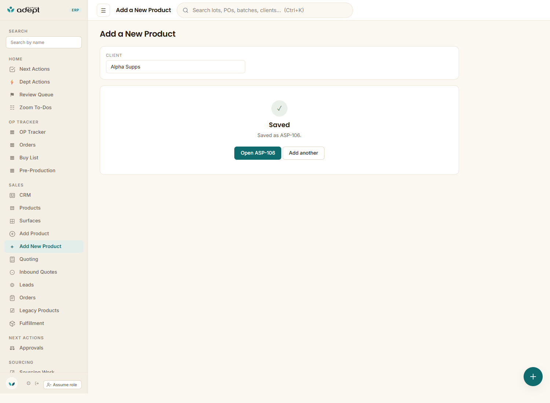Click the Review Queue flag icon
This screenshot has width=550, height=403.
(x=12, y=95)
